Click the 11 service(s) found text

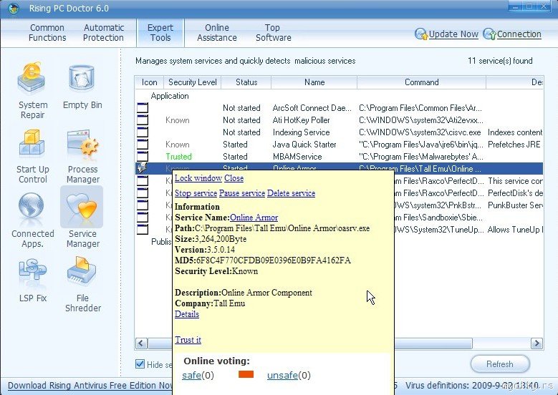click(500, 61)
